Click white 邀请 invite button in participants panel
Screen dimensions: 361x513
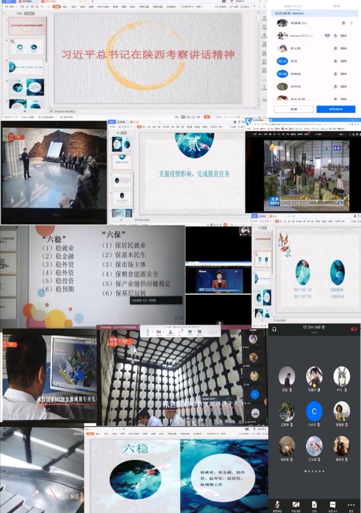pyautogui.click(x=294, y=109)
